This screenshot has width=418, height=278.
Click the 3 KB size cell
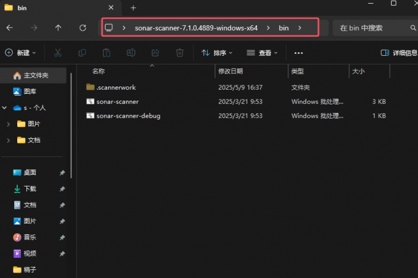pos(379,102)
